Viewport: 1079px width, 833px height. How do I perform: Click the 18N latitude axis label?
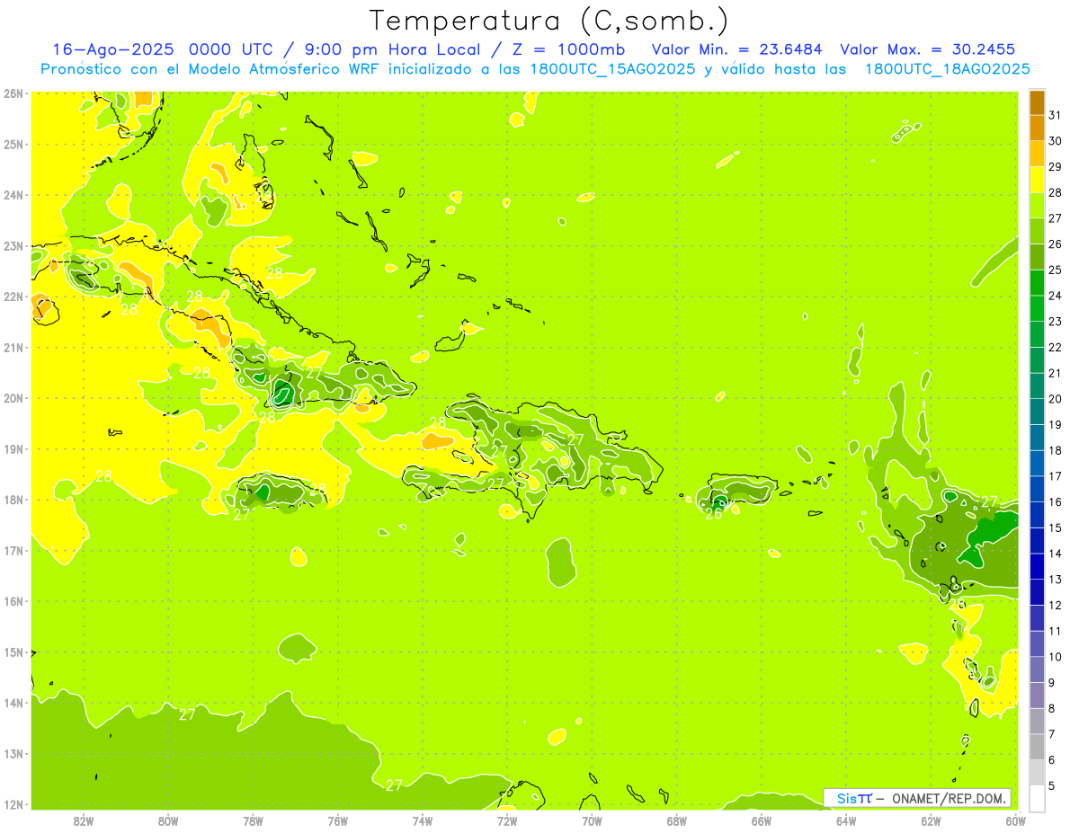13,500
